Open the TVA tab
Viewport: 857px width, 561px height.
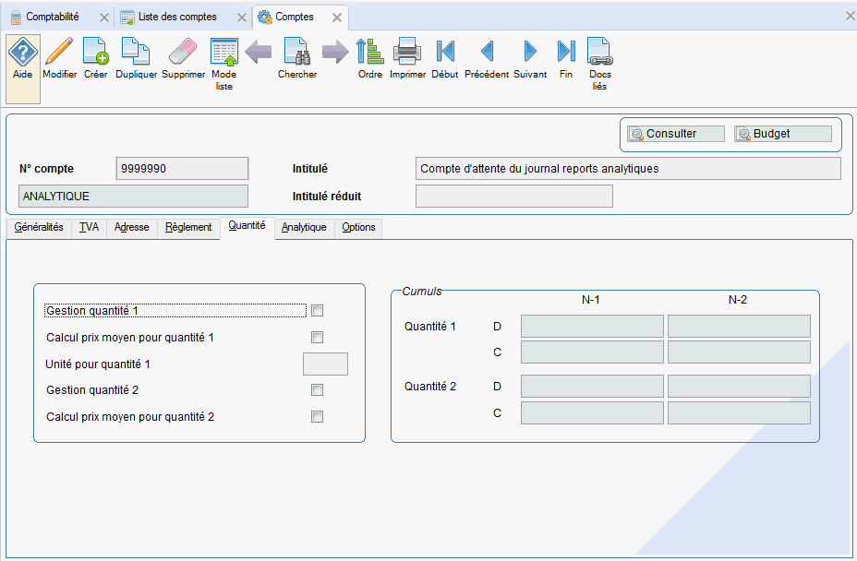89,227
